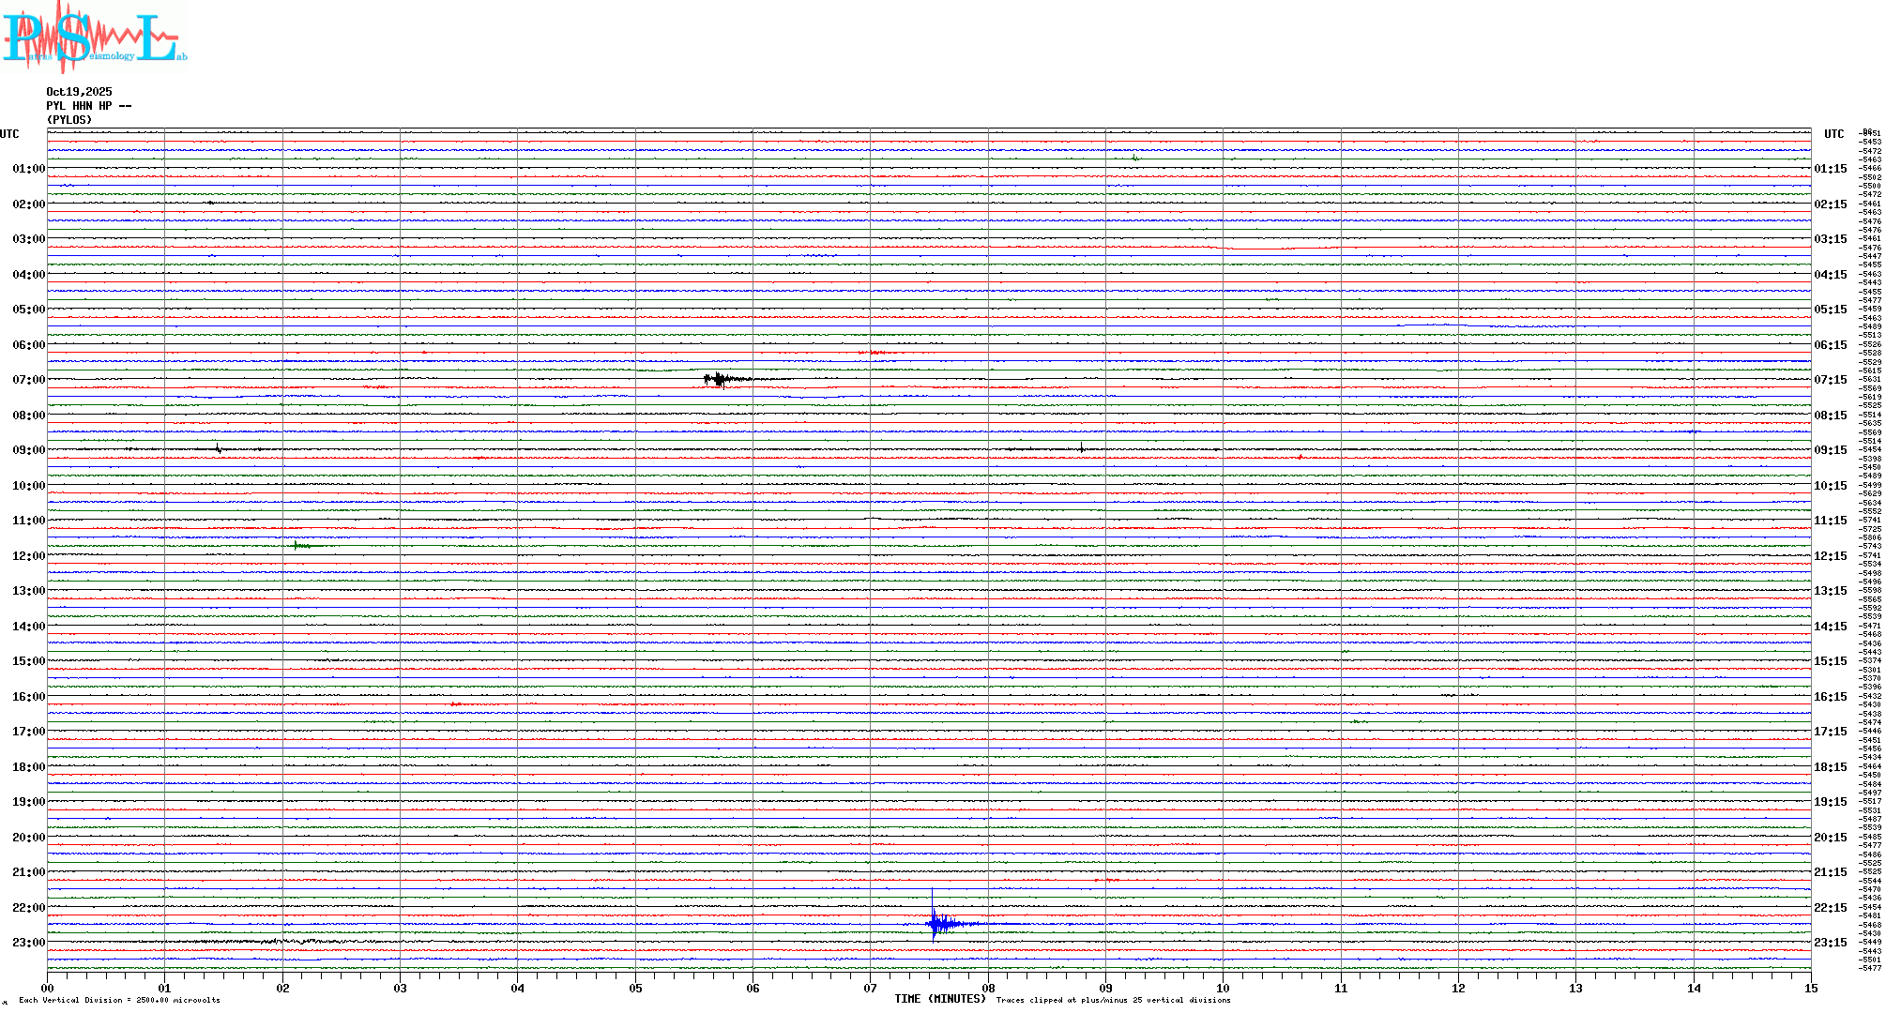Click minute 08 on the bottom axis

tap(988, 988)
